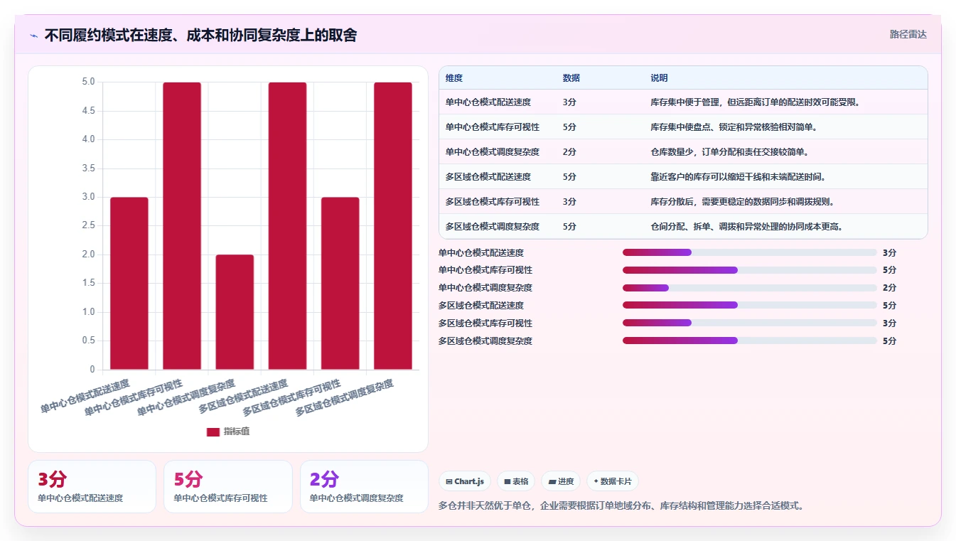This screenshot has width=956, height=541.
Task: Click the x-axis label 多区域仓模式配送速度
Action: [x=243, y=396]
